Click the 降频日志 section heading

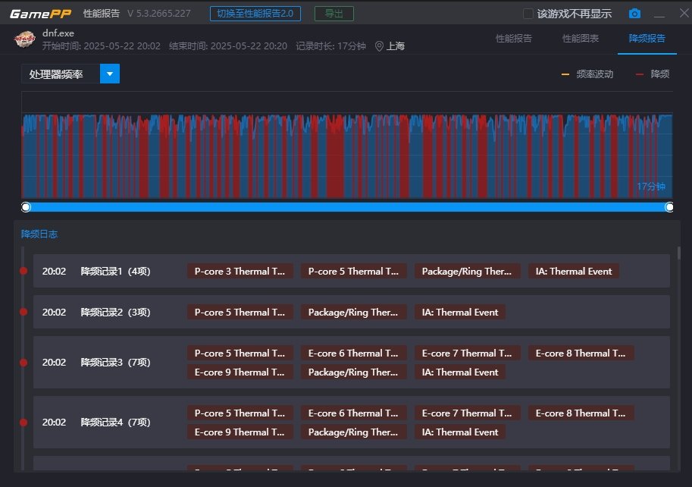point(39,234)
